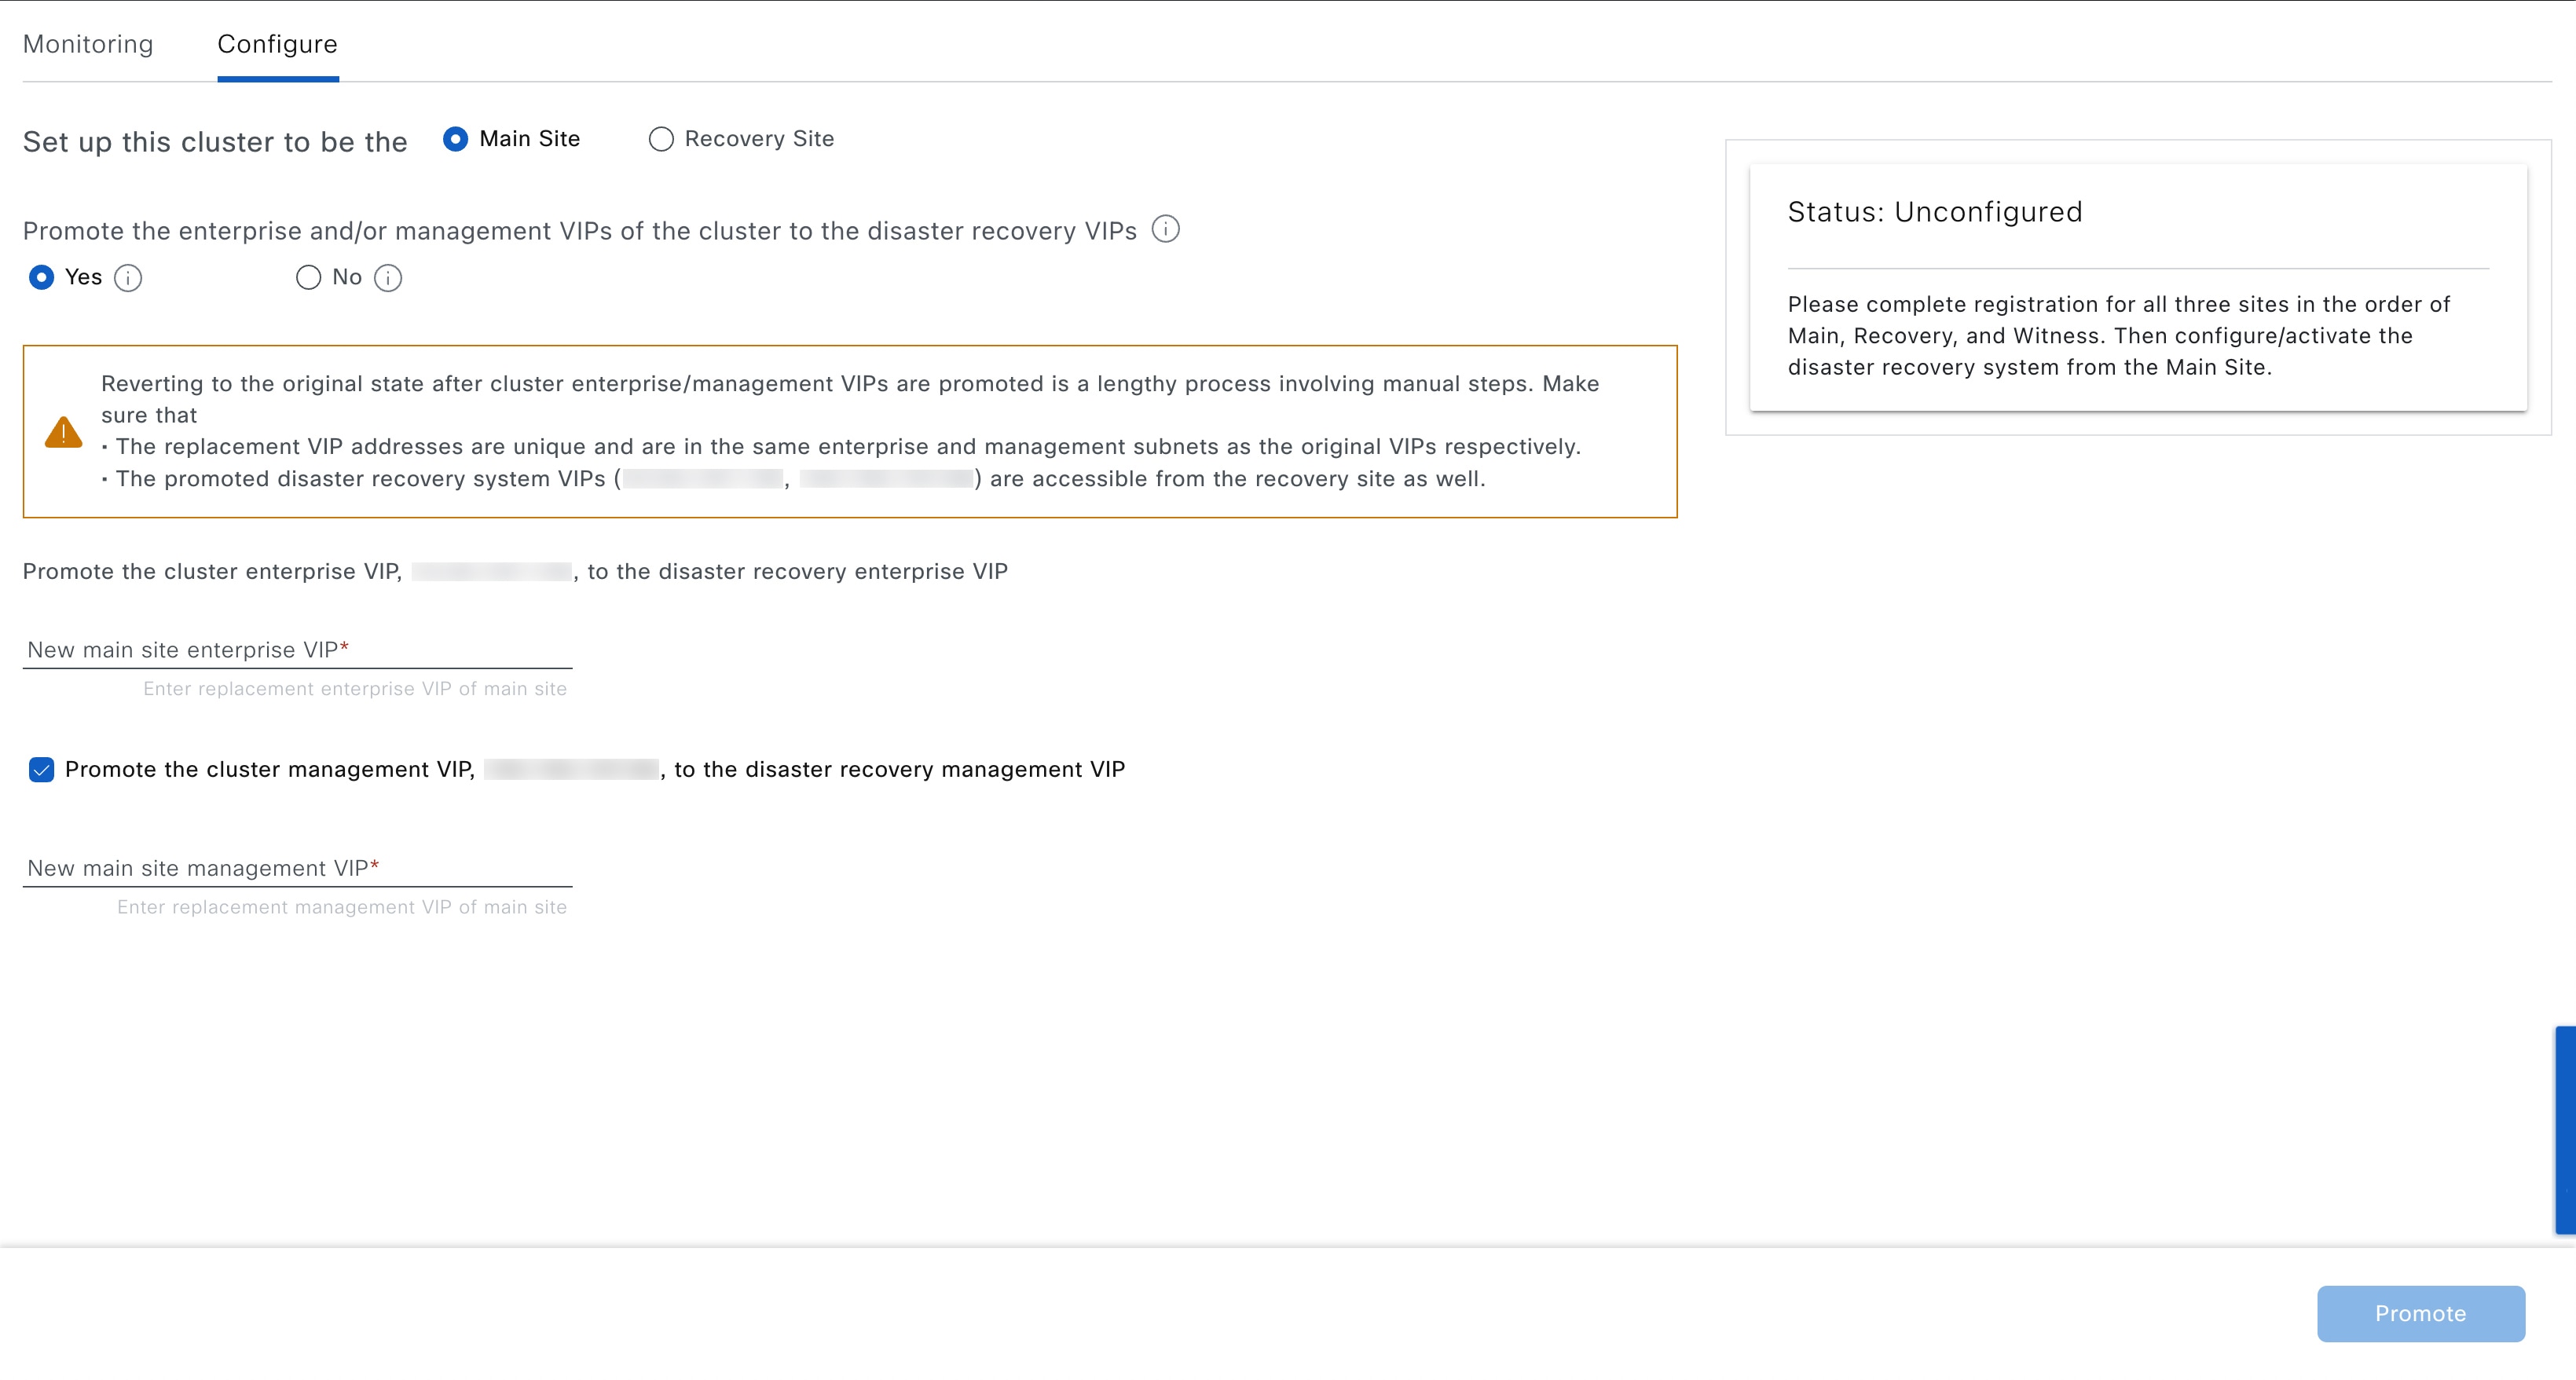Focus the New main site management VIP field
This screenshot has height=1380, width=2576.
tap(297, 868)
